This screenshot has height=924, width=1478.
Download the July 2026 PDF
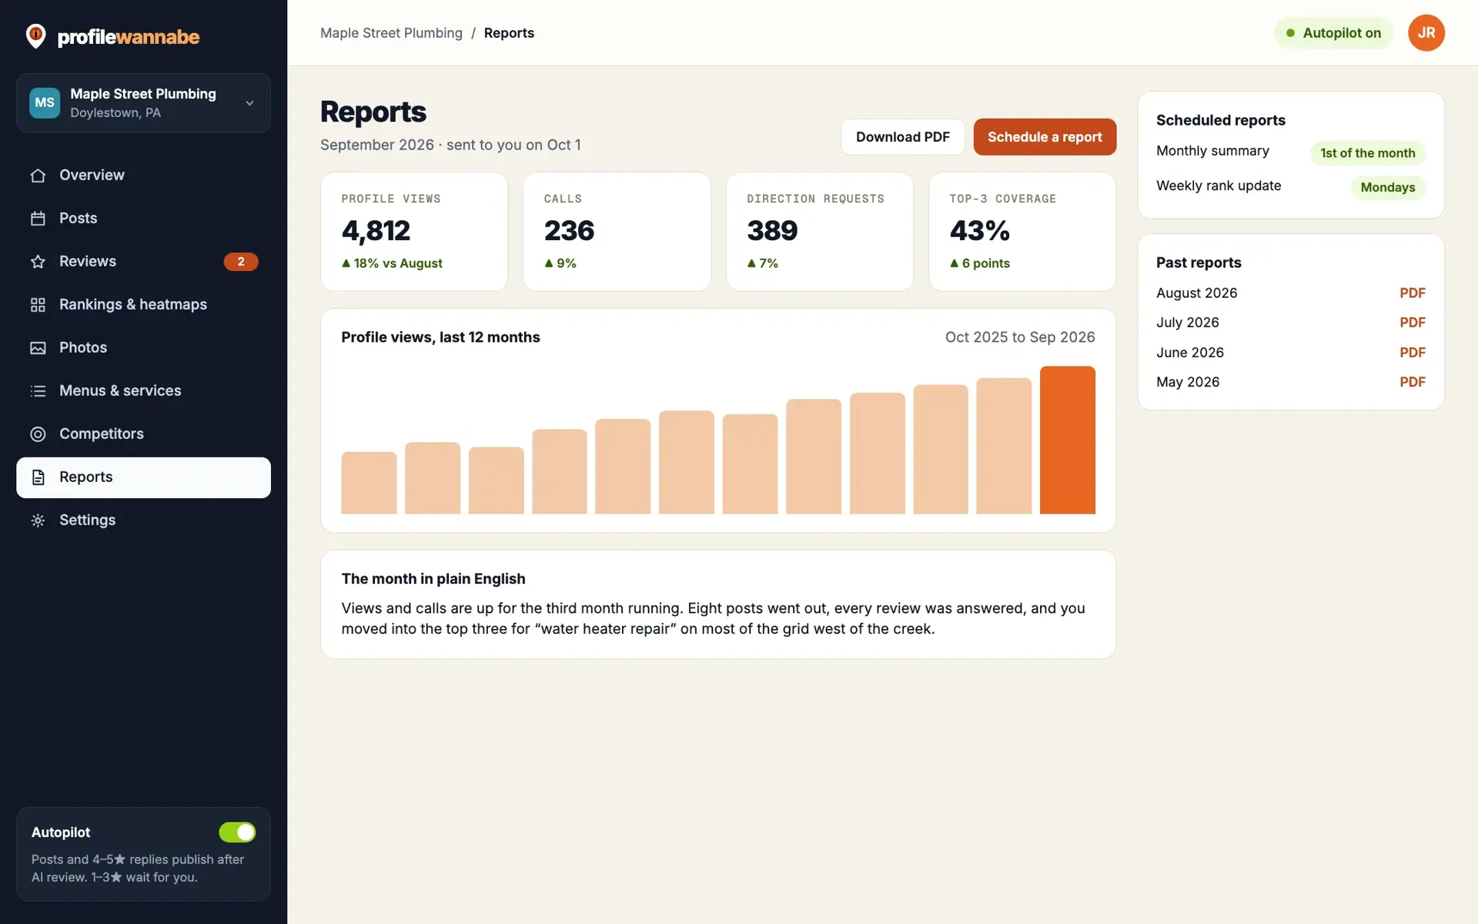click(x=1412, y=323)
